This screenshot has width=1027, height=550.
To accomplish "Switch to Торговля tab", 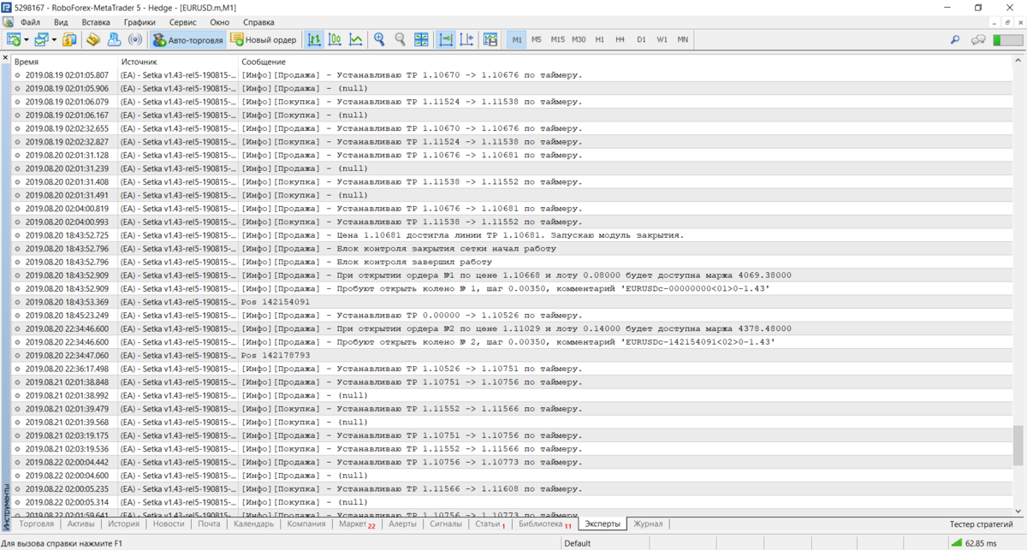I will [x=36, y=524].
